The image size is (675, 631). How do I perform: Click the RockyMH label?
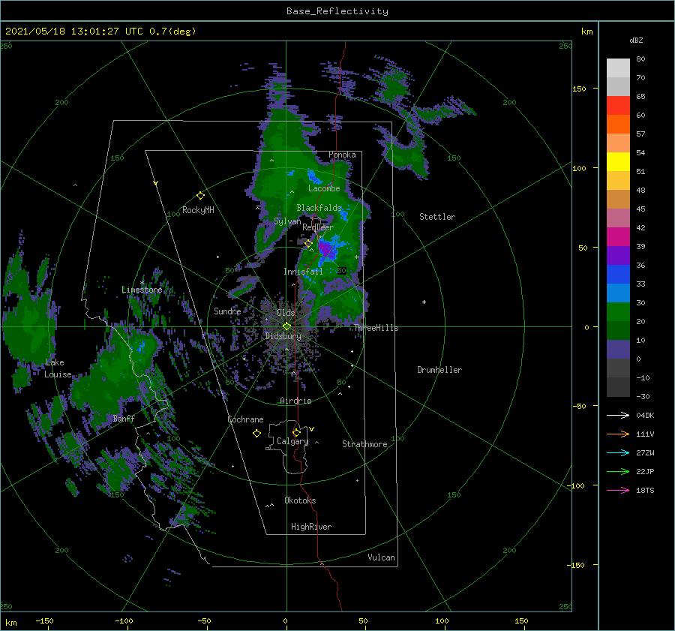click(198, 210)
